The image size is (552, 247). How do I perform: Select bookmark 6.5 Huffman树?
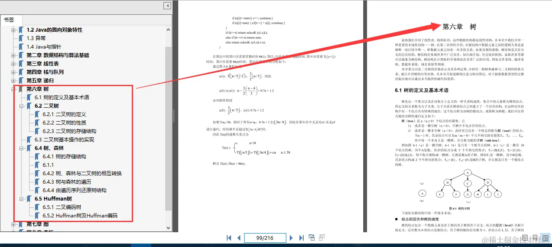click(53, 199)
